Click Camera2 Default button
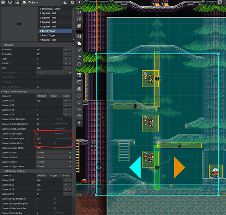The height and width of the screenshot is (215, 226). pyautogui.click(x=42, y=175)
